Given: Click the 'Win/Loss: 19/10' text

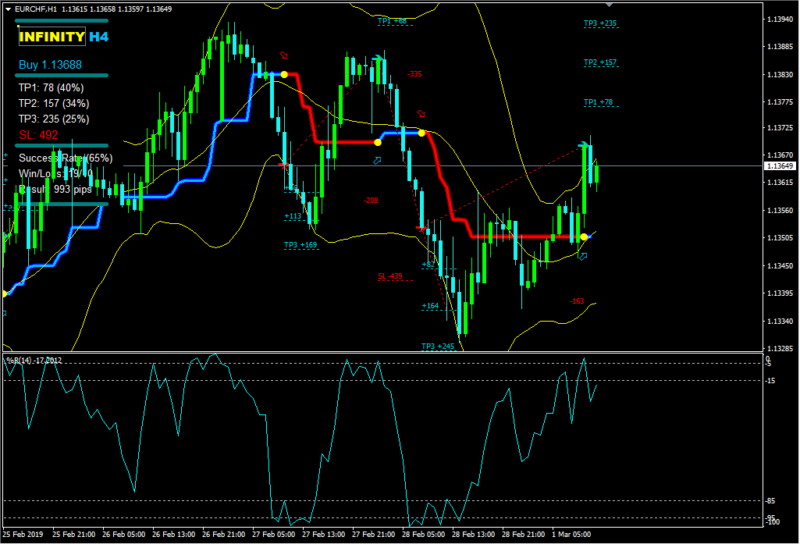Looking at the screenshot, I should click(55, 173).
